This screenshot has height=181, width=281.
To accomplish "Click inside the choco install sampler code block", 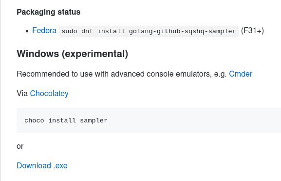I will point(149,121).
